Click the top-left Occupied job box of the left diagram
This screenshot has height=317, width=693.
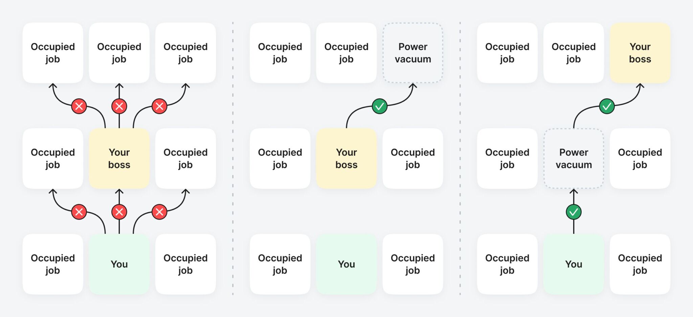pos(53,53)
